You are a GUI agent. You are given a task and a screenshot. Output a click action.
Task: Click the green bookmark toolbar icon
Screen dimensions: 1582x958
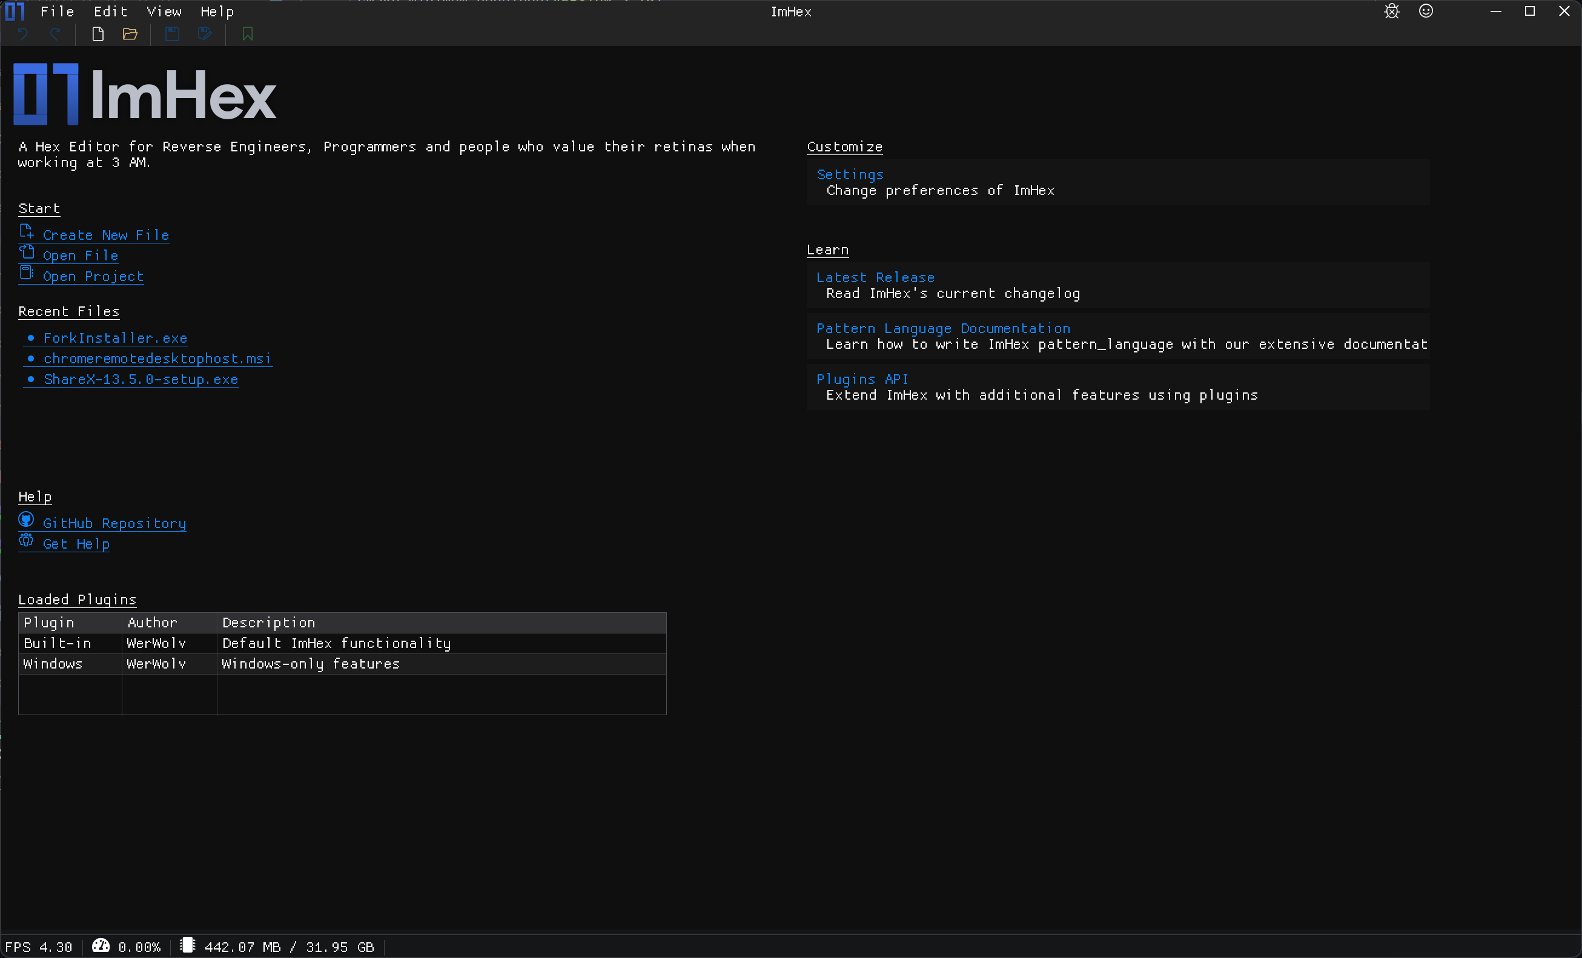coord(247,34)
